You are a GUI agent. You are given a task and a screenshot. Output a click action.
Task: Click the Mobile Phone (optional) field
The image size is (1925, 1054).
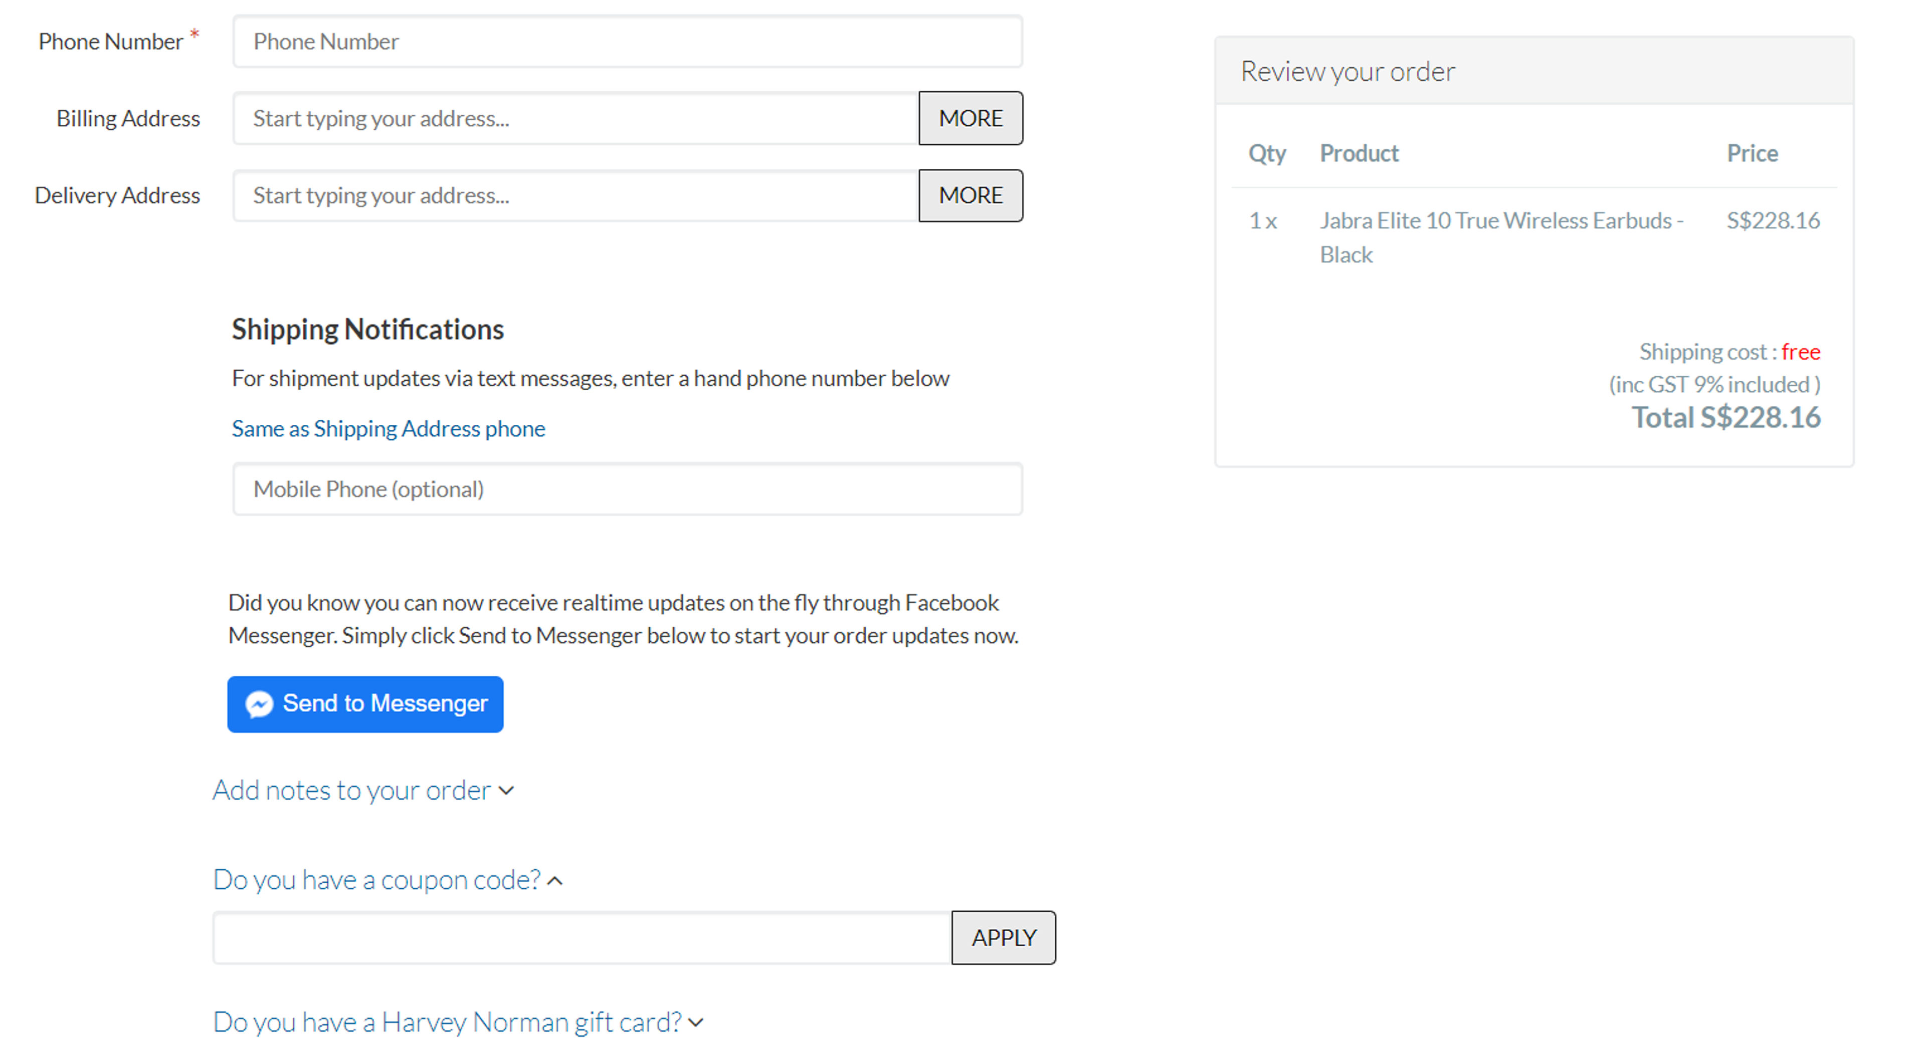(x=627, y=489)
